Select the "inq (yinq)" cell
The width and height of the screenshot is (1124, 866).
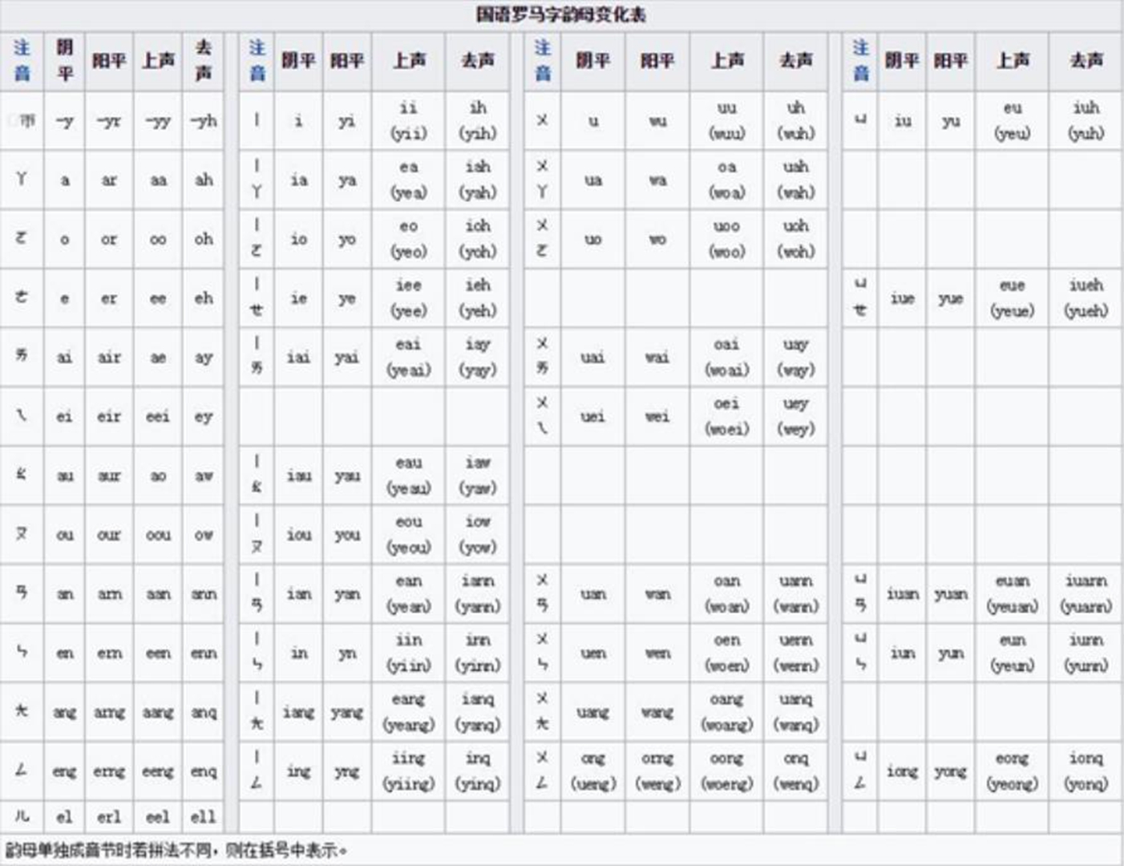click(477, 771)
